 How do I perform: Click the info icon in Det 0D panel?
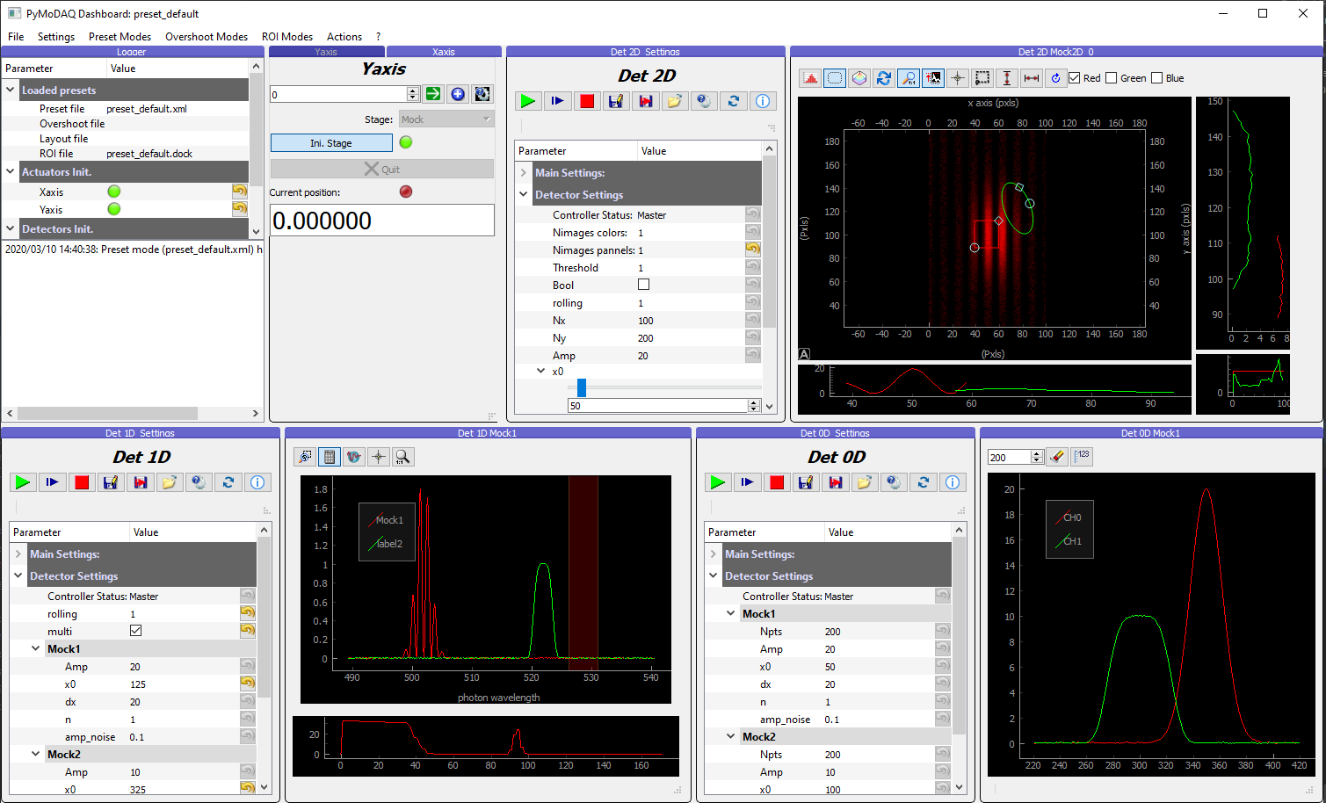953,482
